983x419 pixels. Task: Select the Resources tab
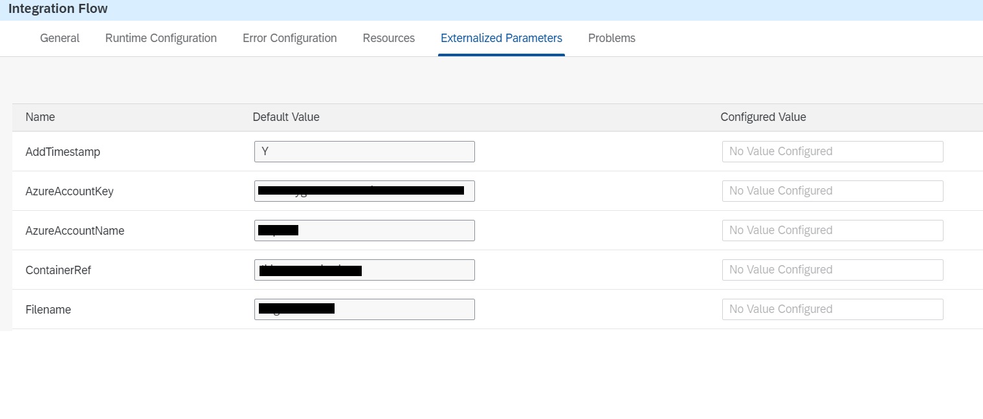(x=388, y=38)
